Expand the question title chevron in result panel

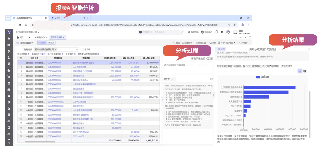coord(279,49)
